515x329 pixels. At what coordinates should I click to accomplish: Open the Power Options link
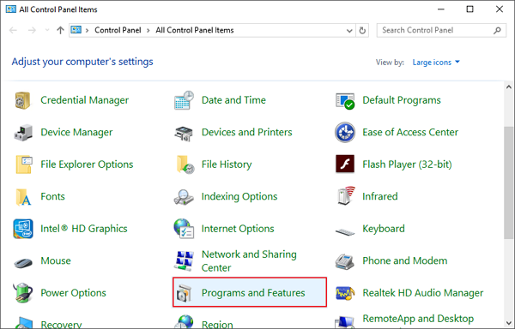(x=73, y=293)
